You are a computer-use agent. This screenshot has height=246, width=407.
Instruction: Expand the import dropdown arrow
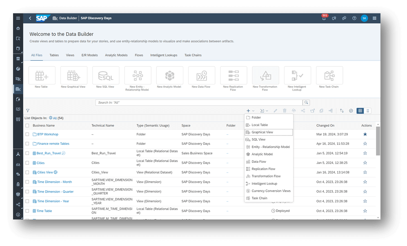pos(267,111)
